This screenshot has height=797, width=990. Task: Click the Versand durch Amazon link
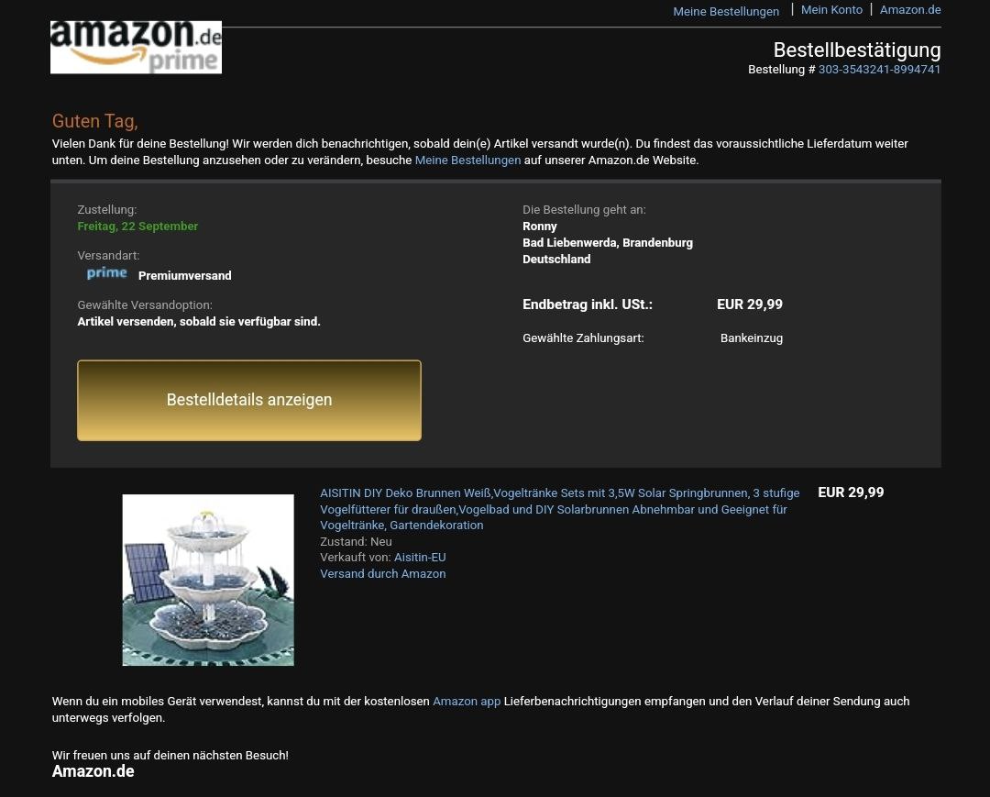coord(382,574)
